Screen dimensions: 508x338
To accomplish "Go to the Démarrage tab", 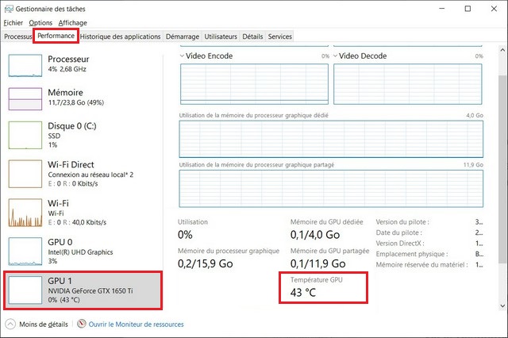I will click(x=183, y=36).
